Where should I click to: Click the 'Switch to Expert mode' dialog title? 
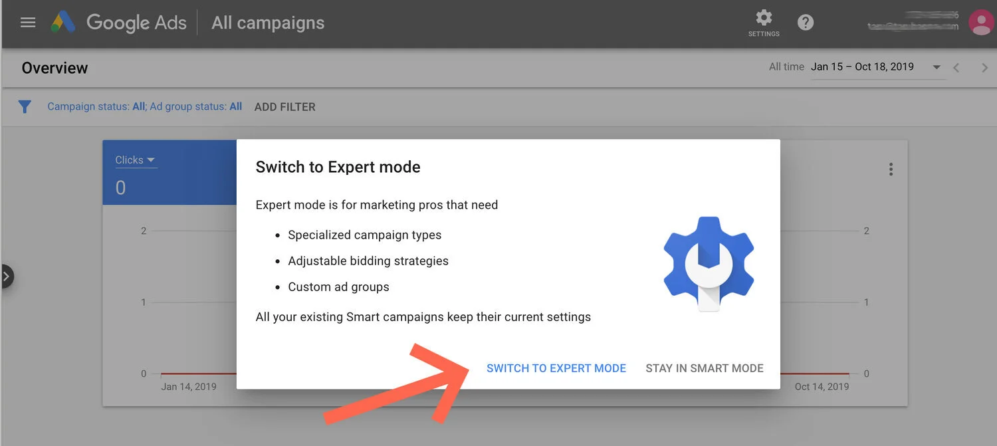338,167
